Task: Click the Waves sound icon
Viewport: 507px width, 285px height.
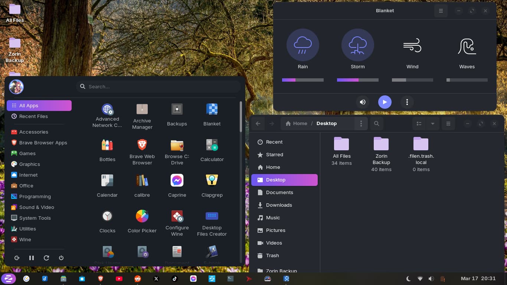Action: pos(467,46)
